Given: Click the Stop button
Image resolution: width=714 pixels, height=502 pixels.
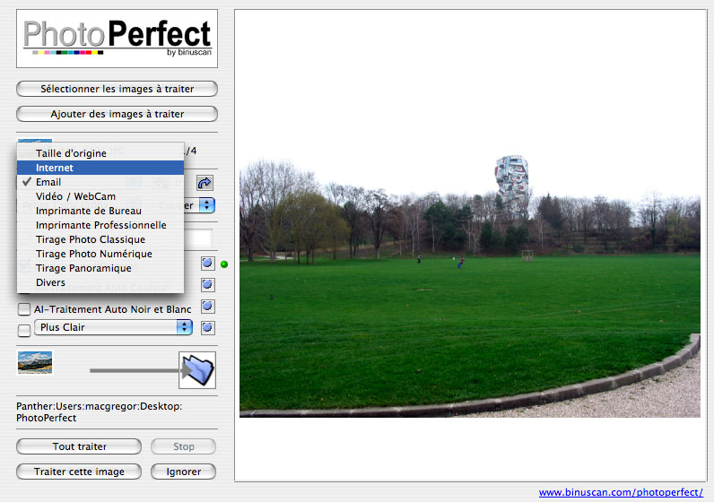Looking at the screenshot, I should pos(184,446).
